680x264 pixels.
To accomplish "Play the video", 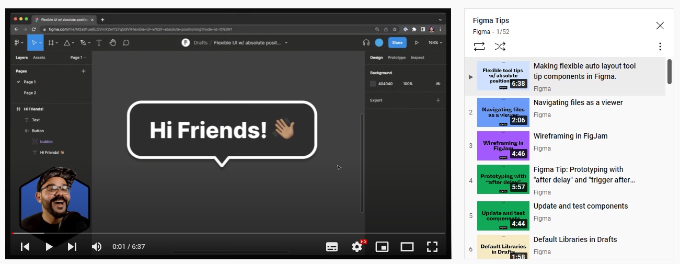I will [49, 247].
